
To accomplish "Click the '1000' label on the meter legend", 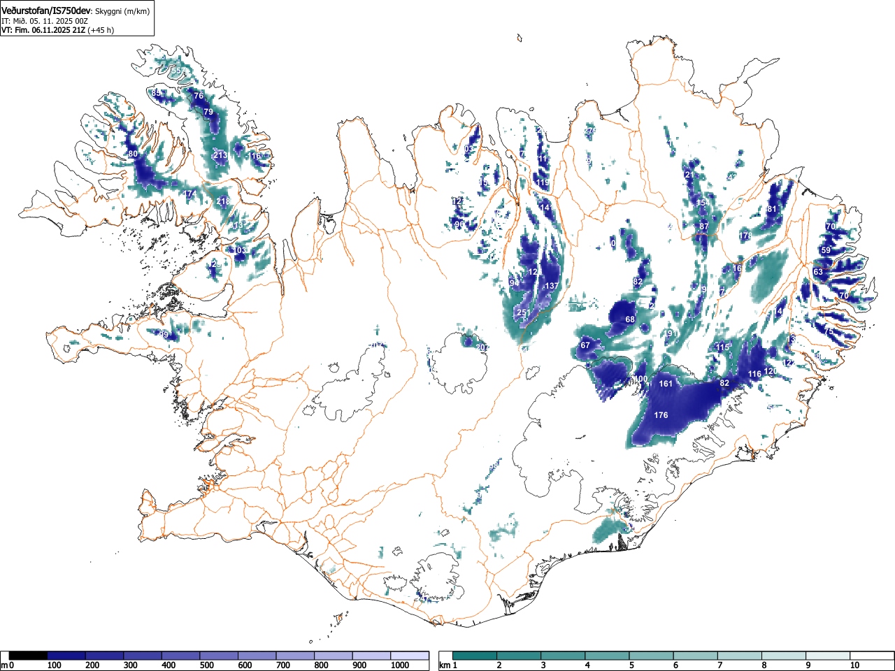I will click(x=399, y=665).
